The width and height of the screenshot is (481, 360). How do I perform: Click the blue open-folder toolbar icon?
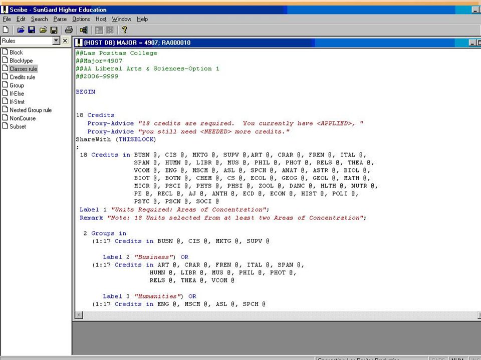[x=21, y=29]
